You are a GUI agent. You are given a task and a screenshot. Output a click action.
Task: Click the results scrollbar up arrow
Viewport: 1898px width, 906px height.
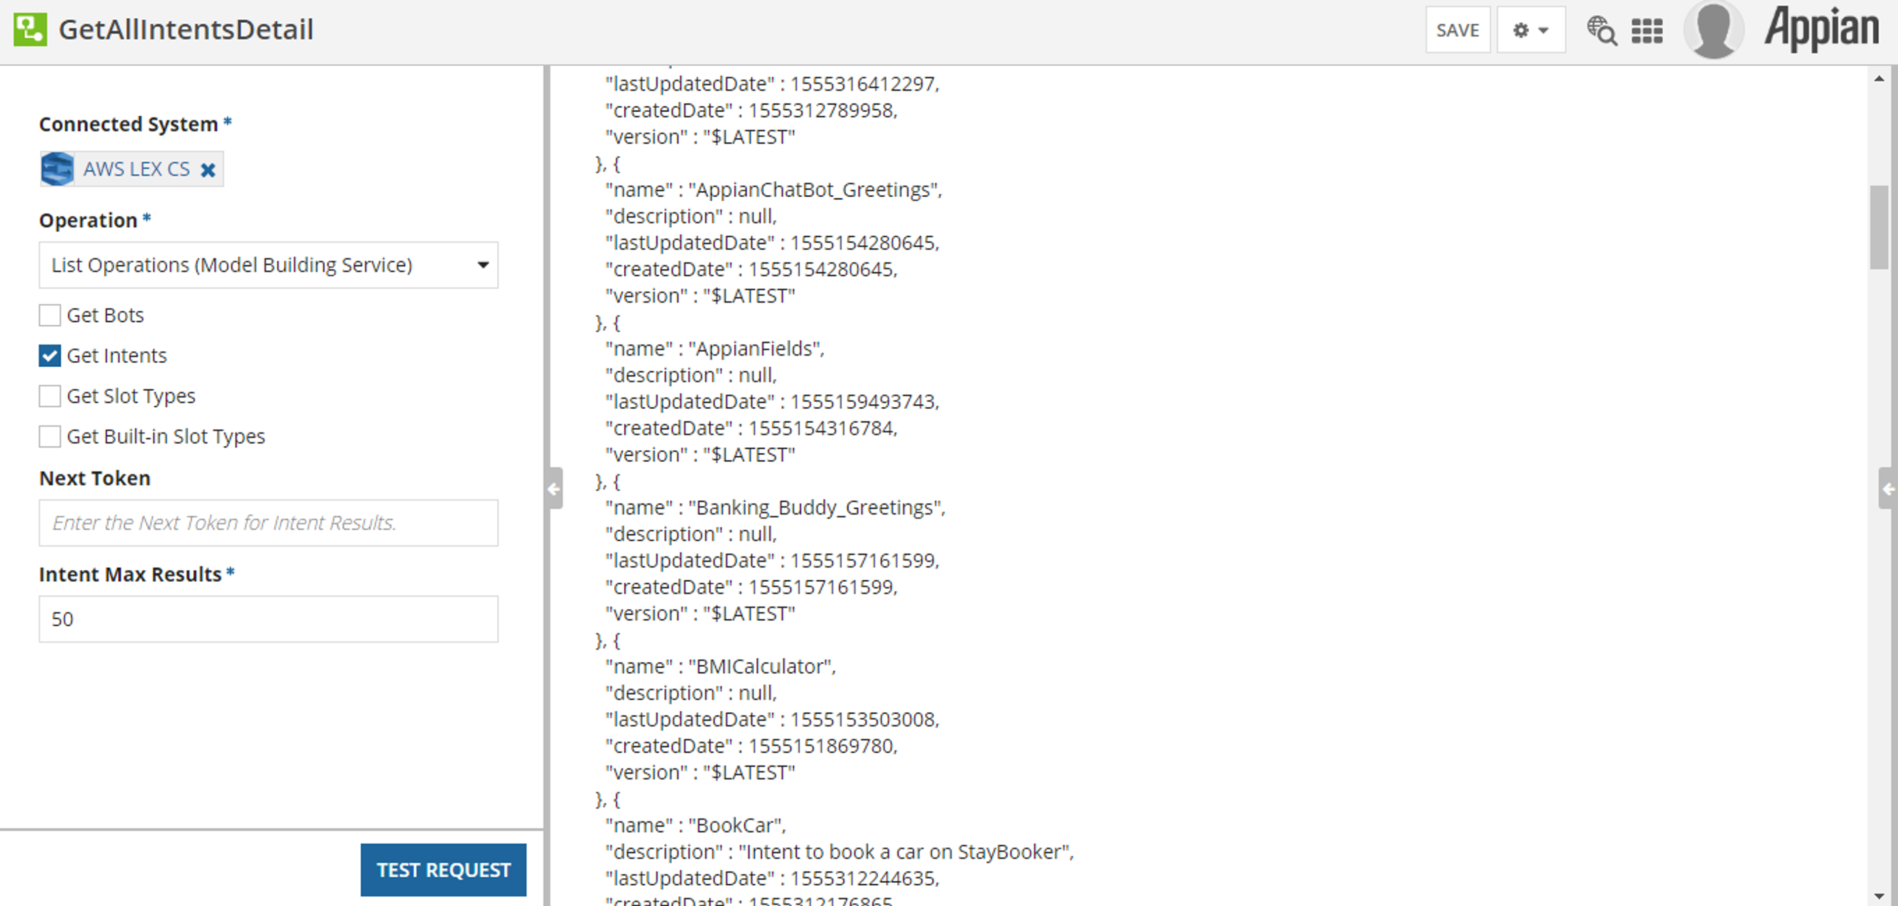click(x=1880, y=78)
